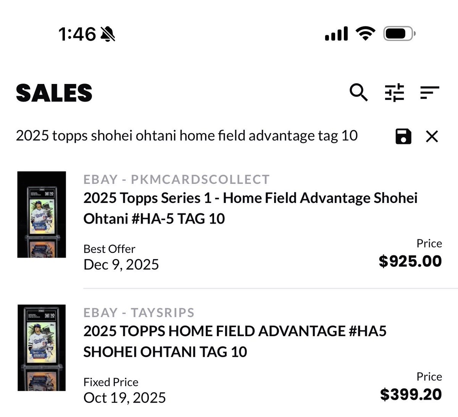This screenshot has height=417, width=458.
Task: Open the filter sliders icon
Action: click(x=394, y=92)
